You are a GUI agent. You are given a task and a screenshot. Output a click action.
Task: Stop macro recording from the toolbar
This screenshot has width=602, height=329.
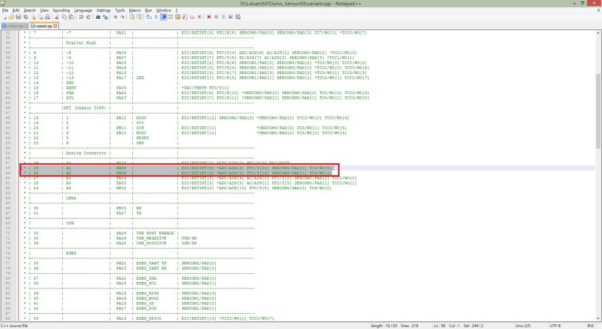[216, 17]
